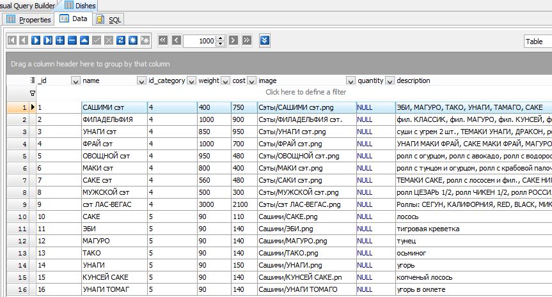552x297 pixels.
Task: Set a bookmark with the star button
Action: click(132, 40)
